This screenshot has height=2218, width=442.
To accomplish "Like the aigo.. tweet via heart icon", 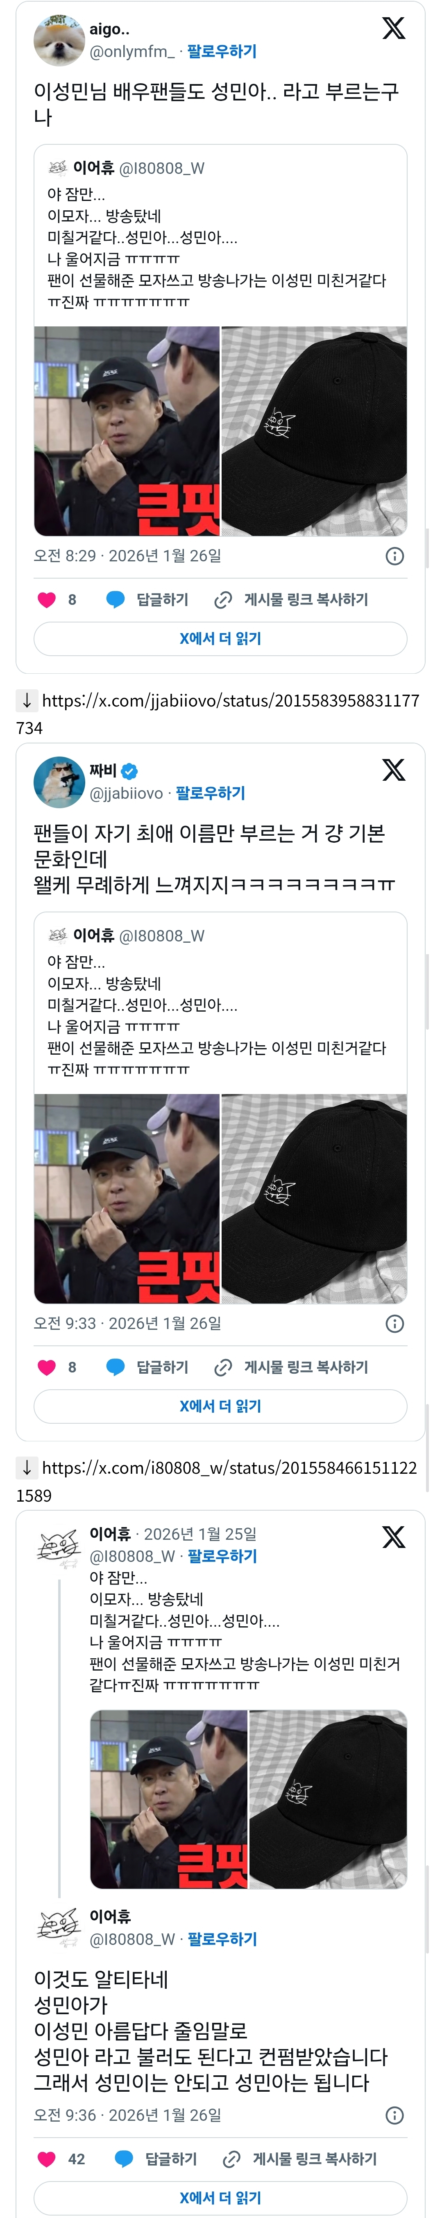I will click(x=46, y=599).
